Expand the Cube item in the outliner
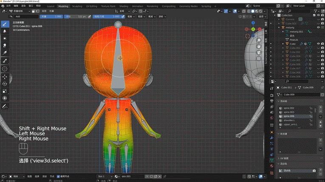Image resolution: width=325 pixels, height=182 pixels. (x=283, y=44)
